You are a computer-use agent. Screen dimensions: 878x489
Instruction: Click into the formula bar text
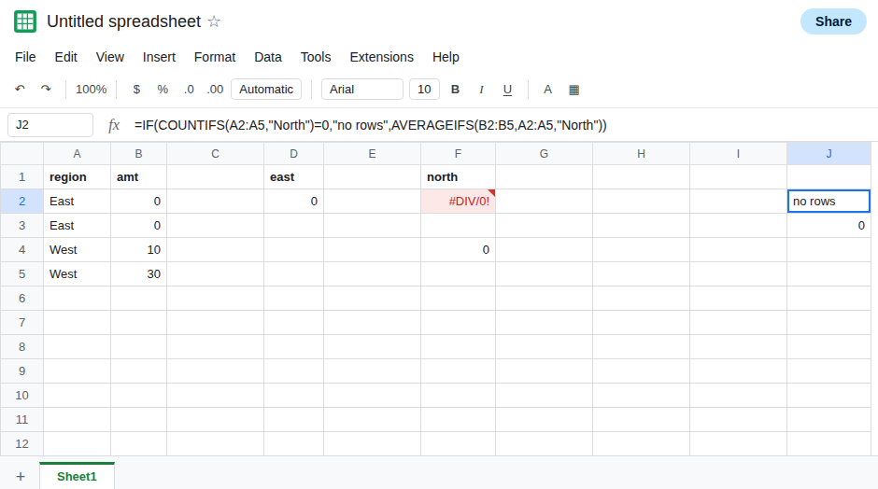tap(370, 125)
